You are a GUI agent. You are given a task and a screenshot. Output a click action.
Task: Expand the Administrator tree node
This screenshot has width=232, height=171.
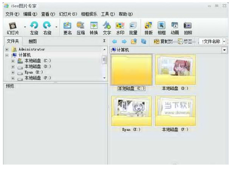coord(7,49)
